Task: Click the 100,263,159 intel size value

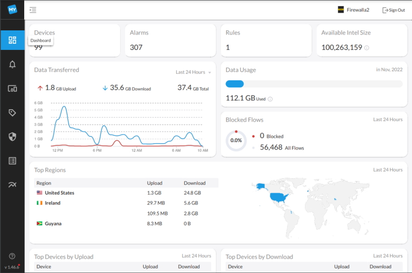Action: coord(341,47)
